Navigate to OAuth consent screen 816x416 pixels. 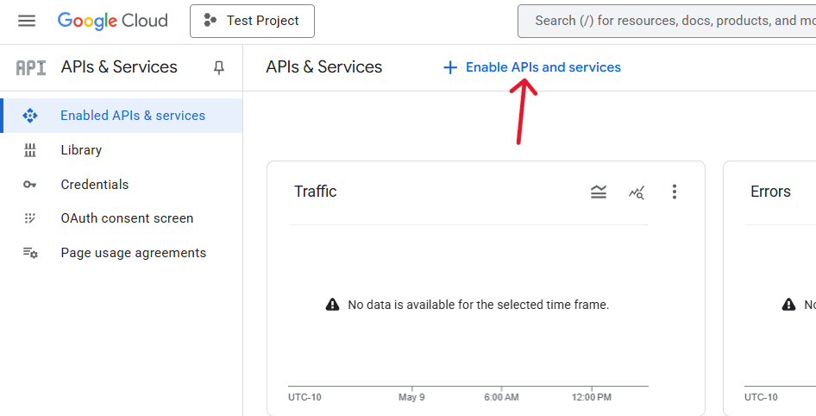127,218
